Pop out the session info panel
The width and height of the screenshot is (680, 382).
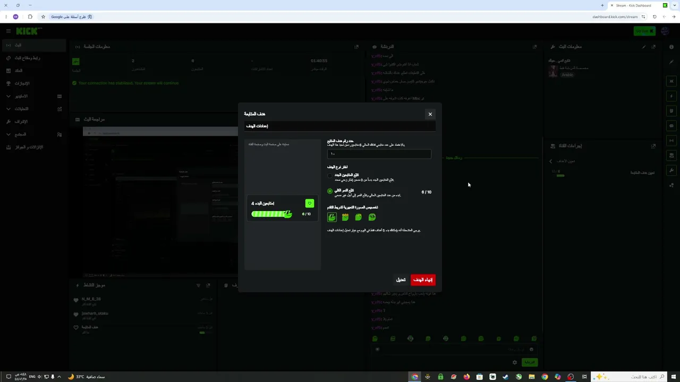(x=356, y=47)
